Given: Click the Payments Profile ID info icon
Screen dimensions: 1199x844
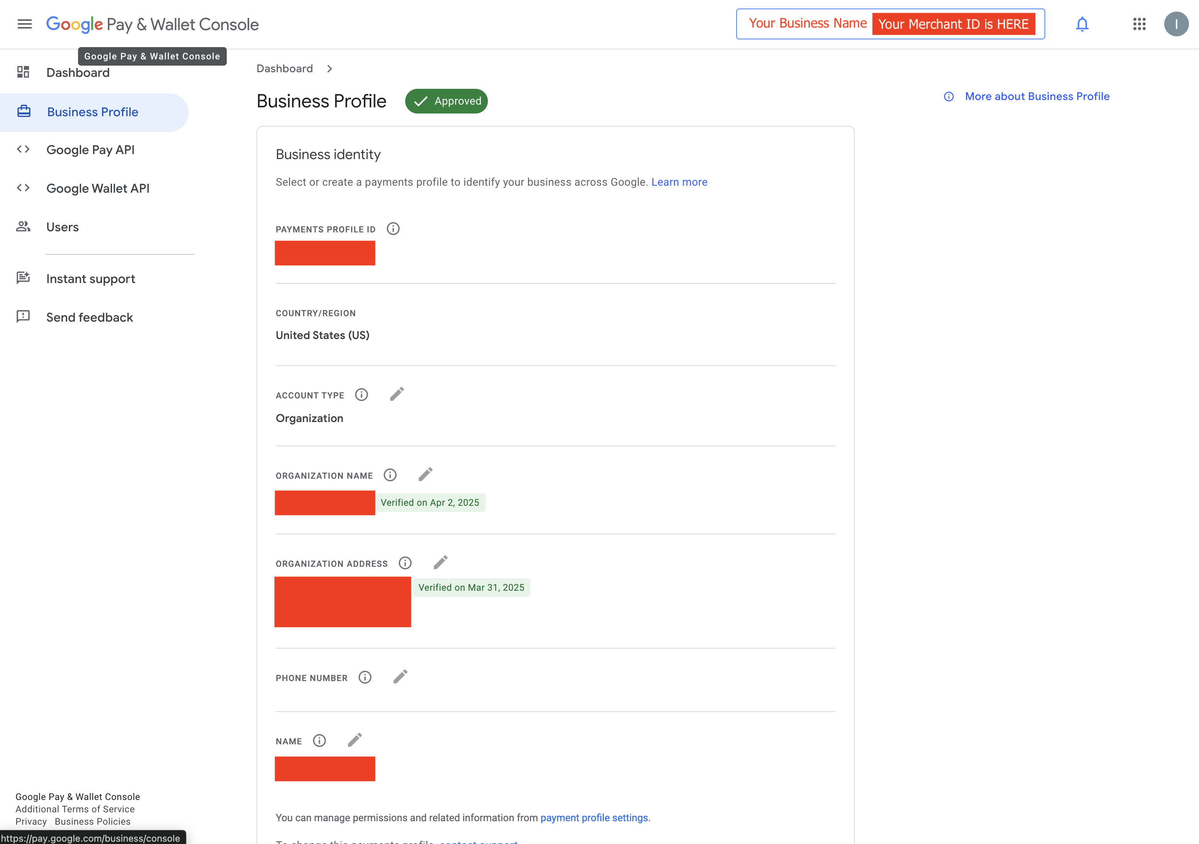Looking at the screenshot, I should [x=393, y=229].
